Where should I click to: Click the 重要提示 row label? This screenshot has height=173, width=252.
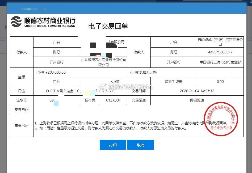click(x=22, y=126)
